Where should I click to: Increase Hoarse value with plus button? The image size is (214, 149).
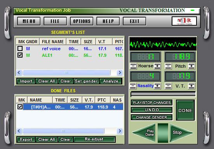pyautogui.click(x=157, y=66)
